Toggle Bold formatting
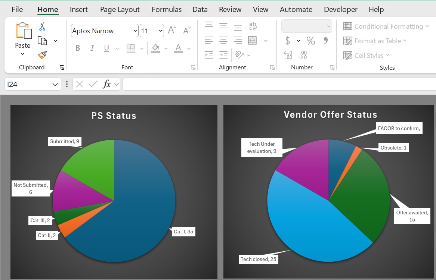Screen dimensions: 436x280 click(78, 48)
